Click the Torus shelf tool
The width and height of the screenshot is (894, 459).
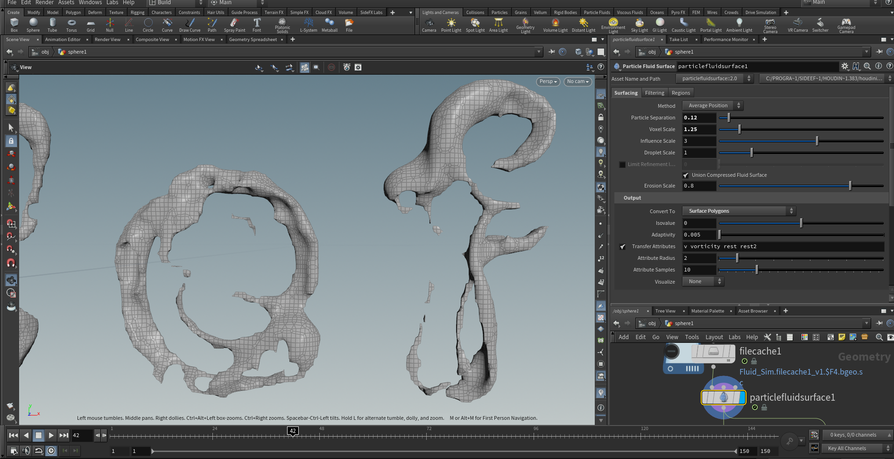71,25
